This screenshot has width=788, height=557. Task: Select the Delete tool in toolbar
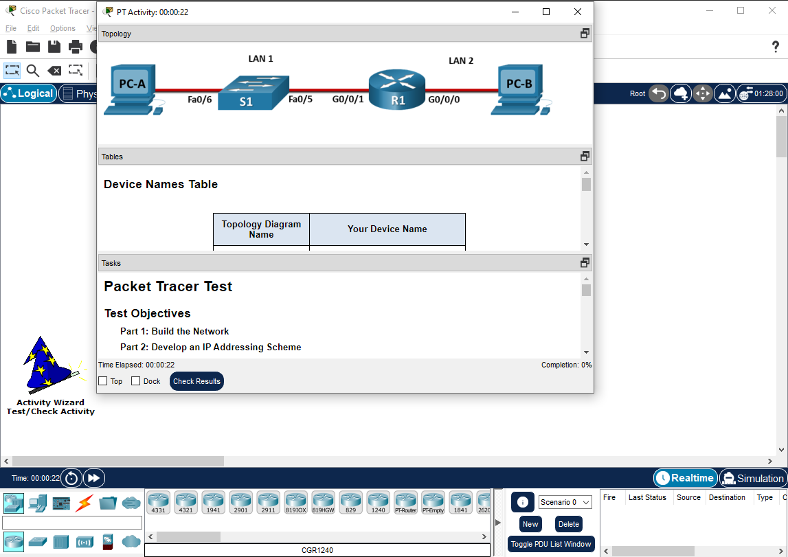tap(54, 70)
